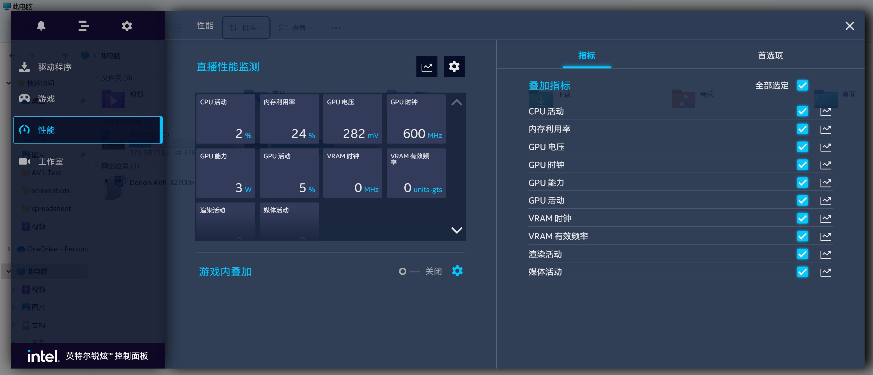Toggle 全部选定 select-all checkbox
Image resolution: width=873 pixels, height=375 pixels.
[802, 85]
